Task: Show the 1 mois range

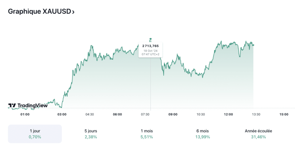Action: point(147,134)
